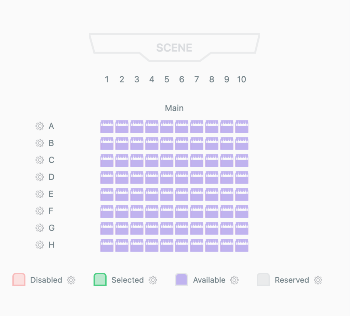Open the Reserved legend settings gear
Viewport: 350px width, 316px height.
tap(318, 280)
